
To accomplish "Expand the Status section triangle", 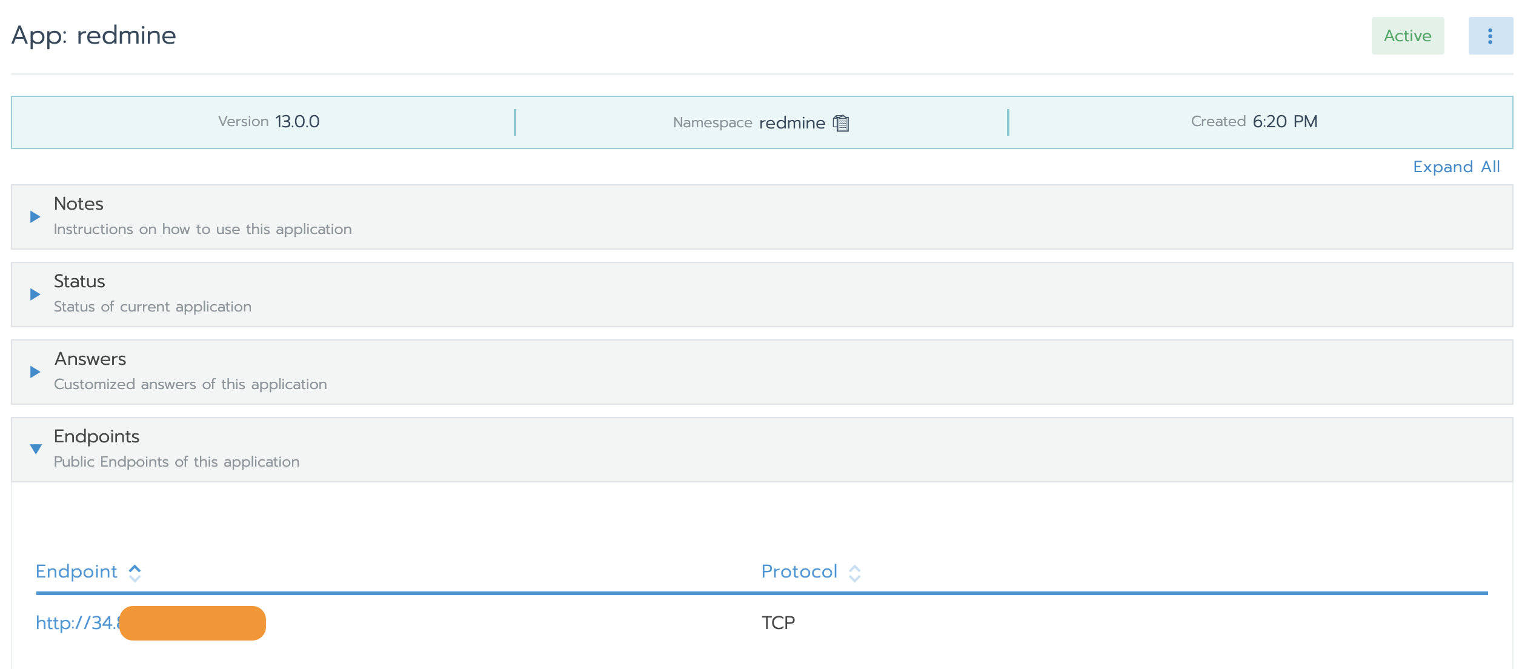I will point(35,294).
